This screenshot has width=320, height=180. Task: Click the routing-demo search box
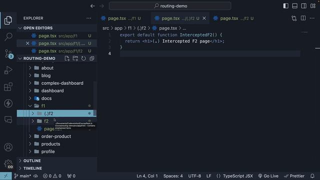(x=170, y=6)
